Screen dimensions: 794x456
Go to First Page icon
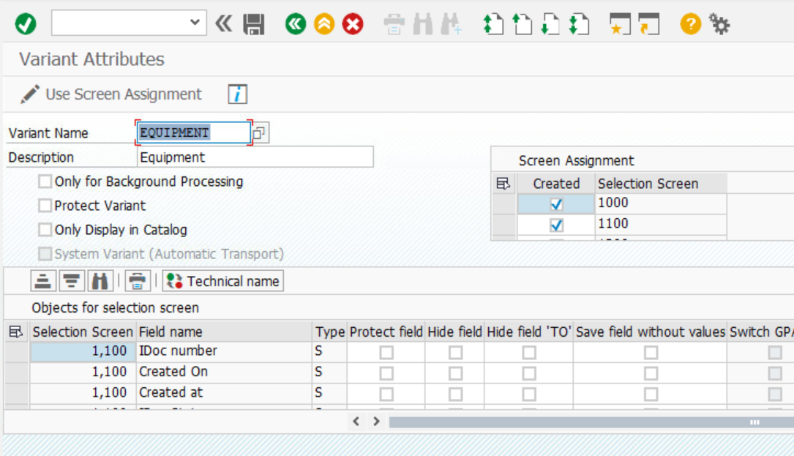click(492, 24)
